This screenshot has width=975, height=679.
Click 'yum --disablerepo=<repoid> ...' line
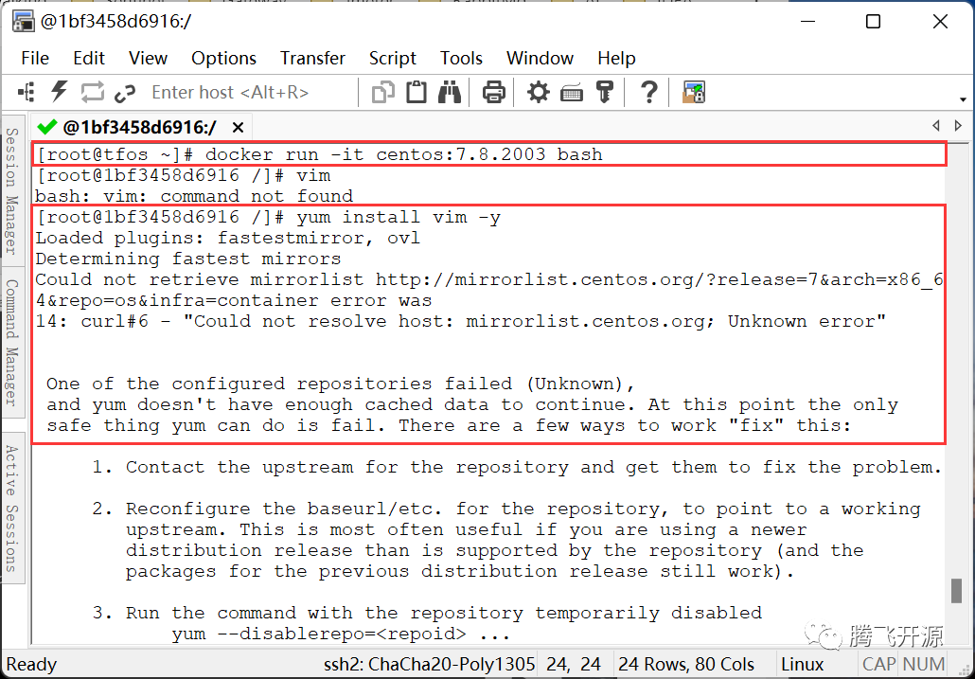coord(341,634)
